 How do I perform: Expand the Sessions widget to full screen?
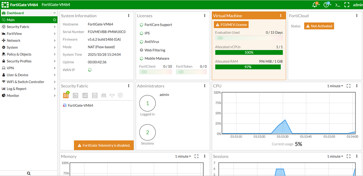pos(348,156)
